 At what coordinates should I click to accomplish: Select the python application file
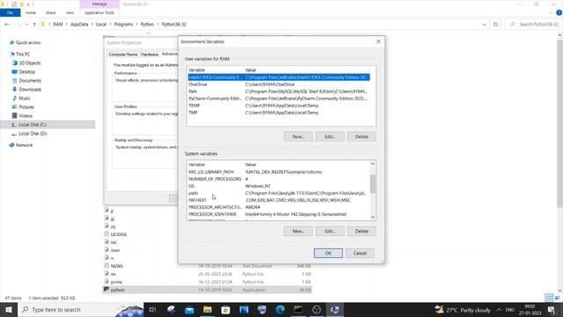point(208,290)
